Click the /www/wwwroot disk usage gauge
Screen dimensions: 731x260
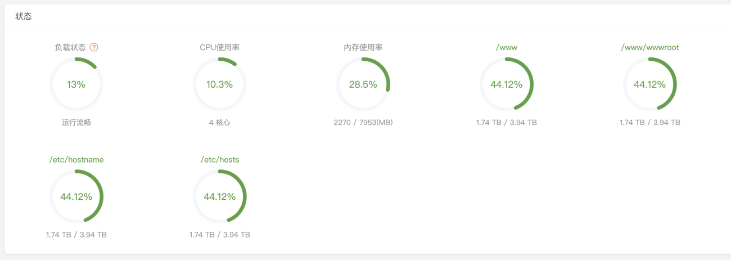pos(650,84)
